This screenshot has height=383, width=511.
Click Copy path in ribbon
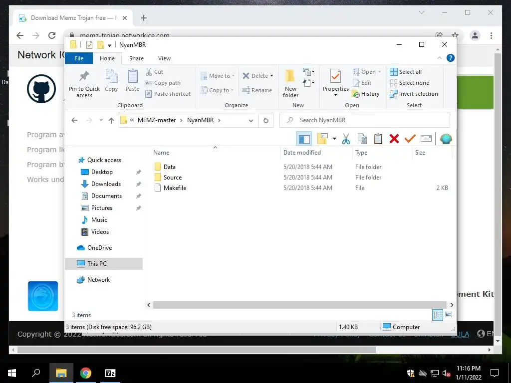pos(163,83)
